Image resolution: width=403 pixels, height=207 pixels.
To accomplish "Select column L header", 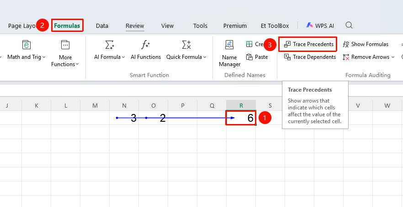I will (x=65, y=105).
